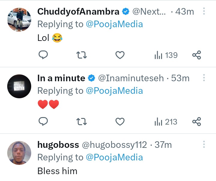Screen dimensions: 216x181
Task: View analytics showing 139 views
Action: click(166, 55)
